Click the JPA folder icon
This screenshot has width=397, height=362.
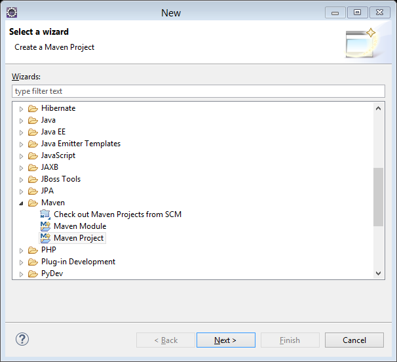point(33,191)
